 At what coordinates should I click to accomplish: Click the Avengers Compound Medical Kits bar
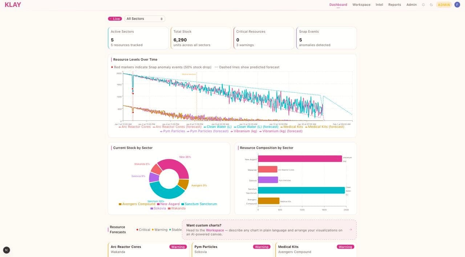click(x=269, y=201)
